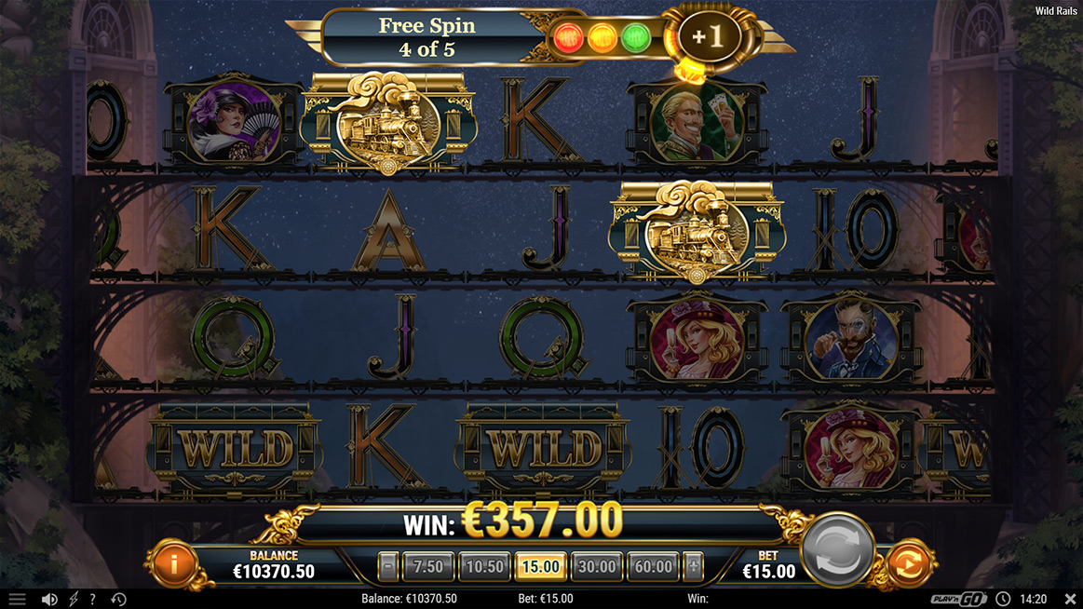Image resolution: width=1083 pixels, height=609 pixels.
Task: Open the hamburger menu in bottom bar
Action: tap(18, 600)
